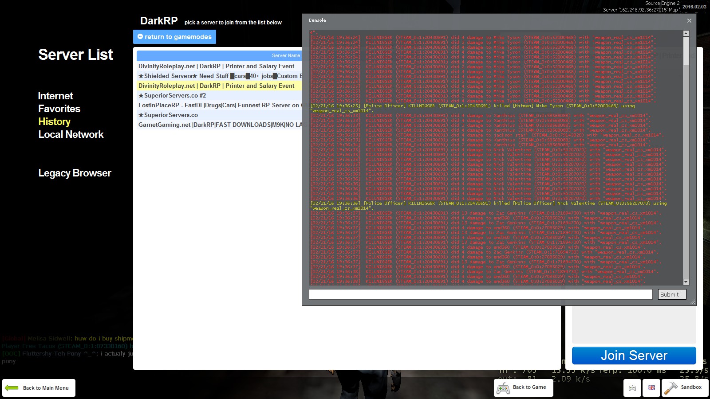
Task: Select the LostInPlaceRP server row
Action: pos(219,105)
